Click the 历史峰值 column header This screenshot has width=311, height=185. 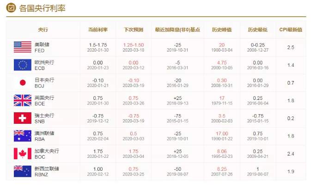click(x=222, y=30)
